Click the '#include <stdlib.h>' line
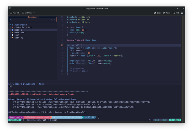This screenshot has height=132, width=193. (79, 22)
